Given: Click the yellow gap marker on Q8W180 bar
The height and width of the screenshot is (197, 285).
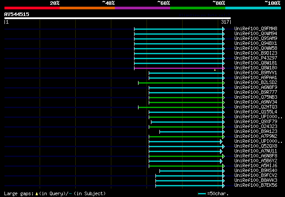Looking at the screenshot, I should click(215, 70).
